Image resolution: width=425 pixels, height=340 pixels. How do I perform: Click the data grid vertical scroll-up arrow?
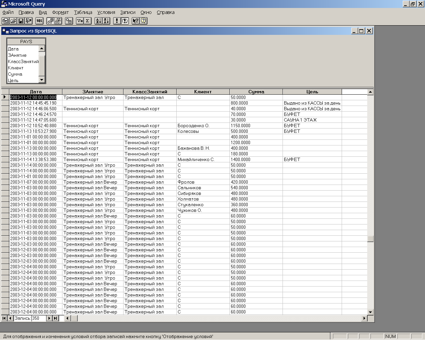(x=370, y=92)
